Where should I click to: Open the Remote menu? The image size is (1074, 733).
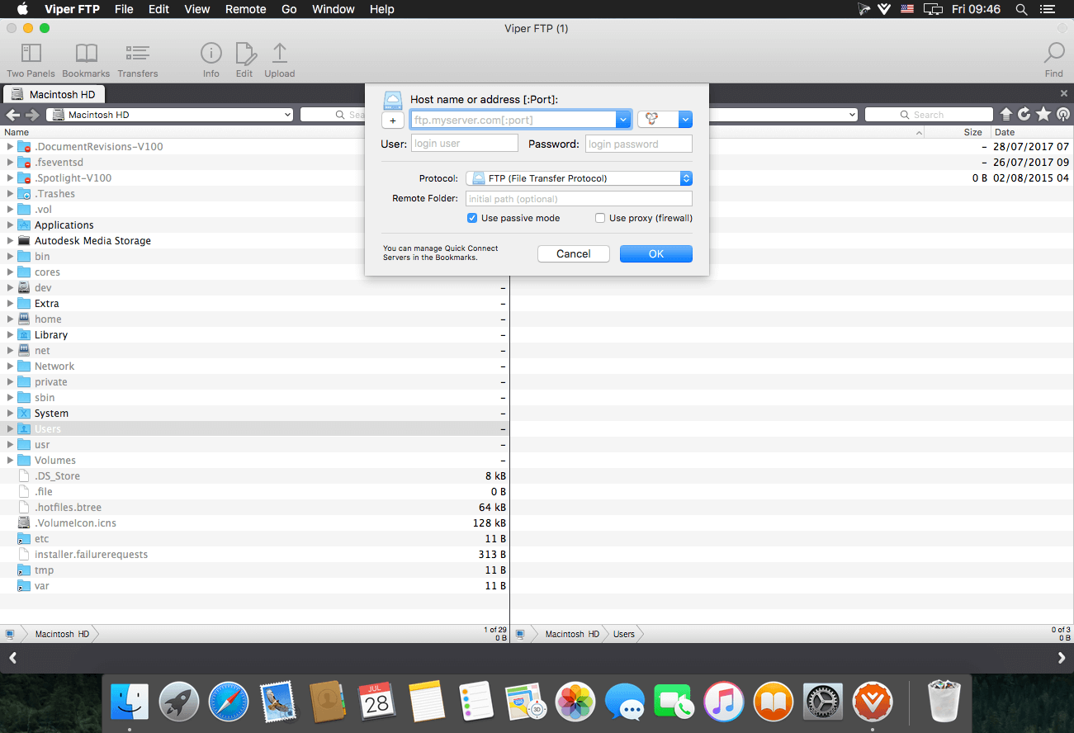tap(245, 9)
